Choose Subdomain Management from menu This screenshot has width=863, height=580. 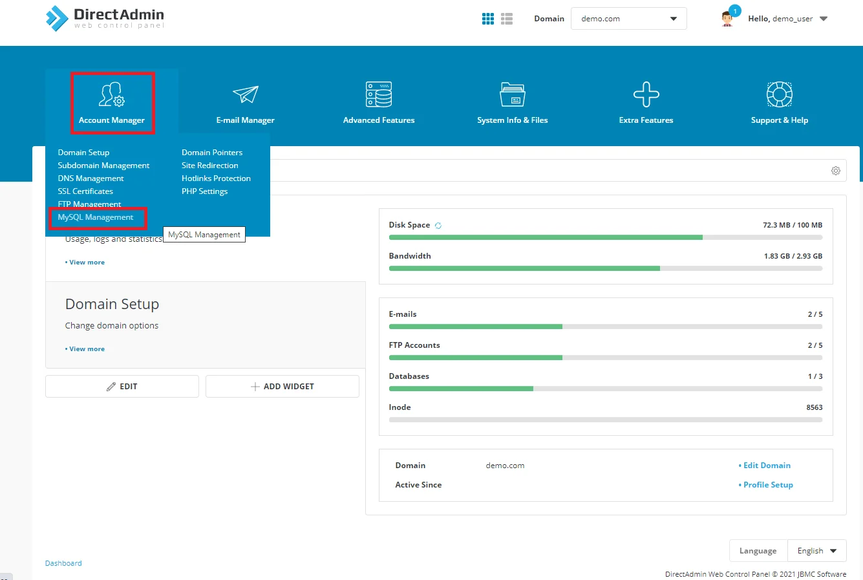103,166
